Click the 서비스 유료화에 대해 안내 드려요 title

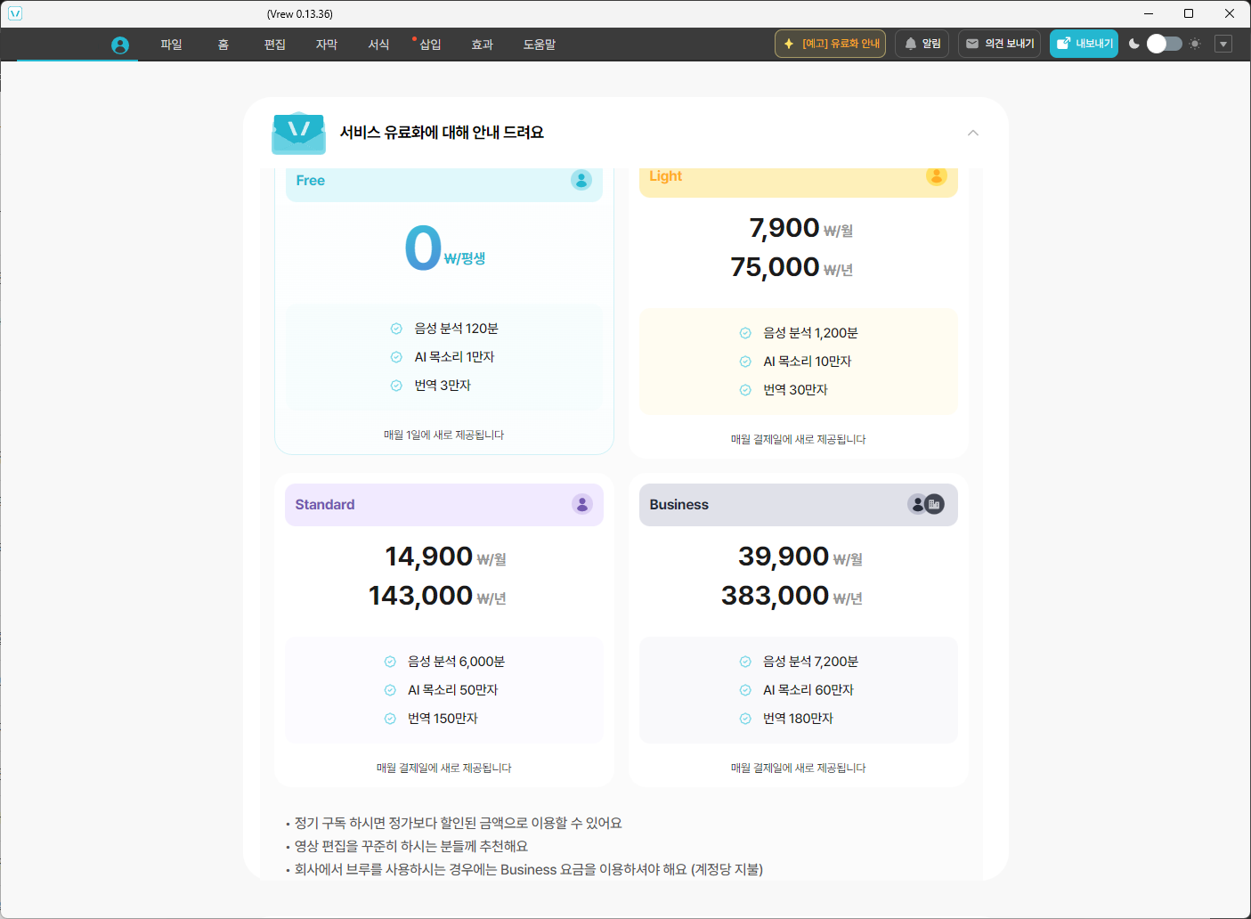pos(442,133)
